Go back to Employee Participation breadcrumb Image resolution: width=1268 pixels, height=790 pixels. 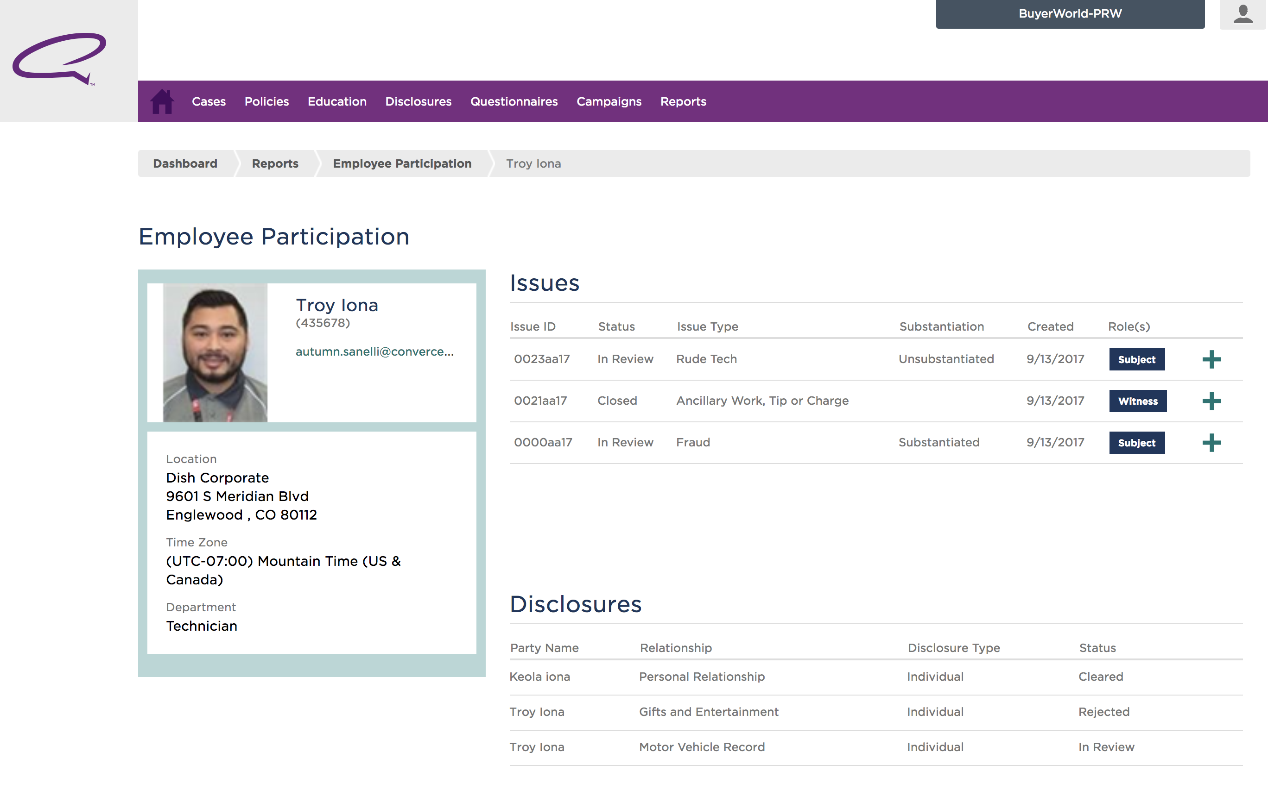tap(401, 163)
